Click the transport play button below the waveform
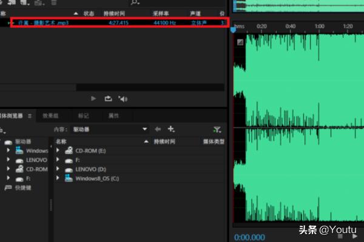 click(354, 236)
